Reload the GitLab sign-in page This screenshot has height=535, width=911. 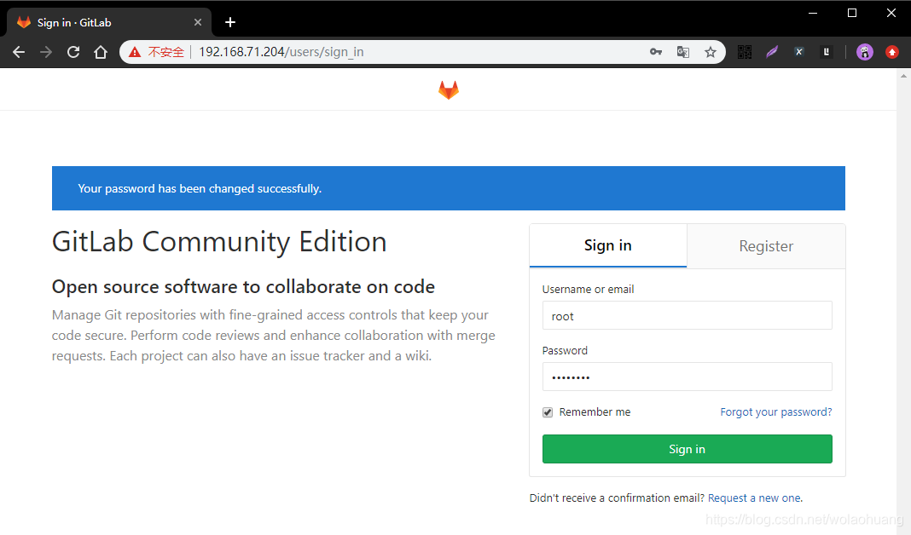pyautogui.click(x=73, y=52)
